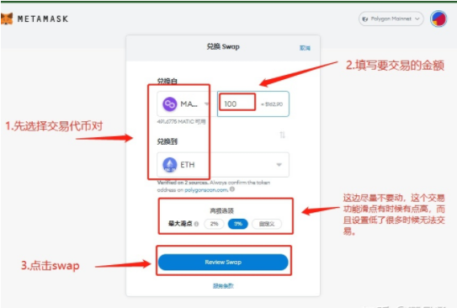Click the Swap panel title text
The image size is (457, 308).
(x=223, y=46)
